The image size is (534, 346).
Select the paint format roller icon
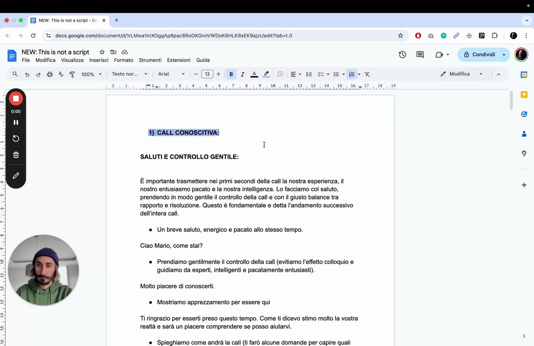(72, 74)
